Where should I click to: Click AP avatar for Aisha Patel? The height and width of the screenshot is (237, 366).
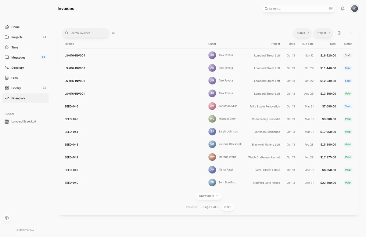(212, 170)
